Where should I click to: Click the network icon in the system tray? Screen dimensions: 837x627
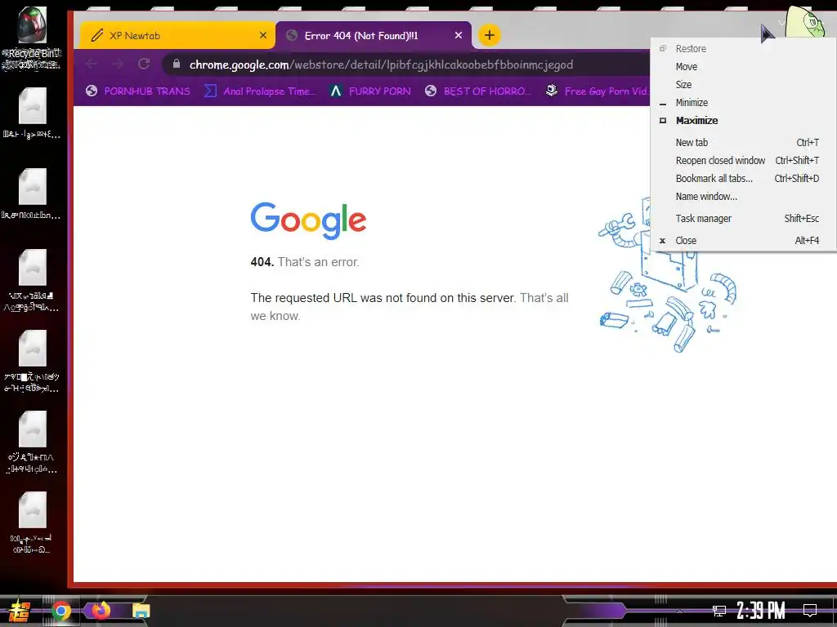(719, 611)
